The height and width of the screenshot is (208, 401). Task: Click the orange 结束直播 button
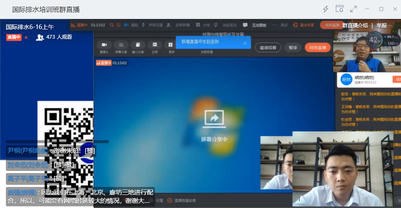click(318, 48)
